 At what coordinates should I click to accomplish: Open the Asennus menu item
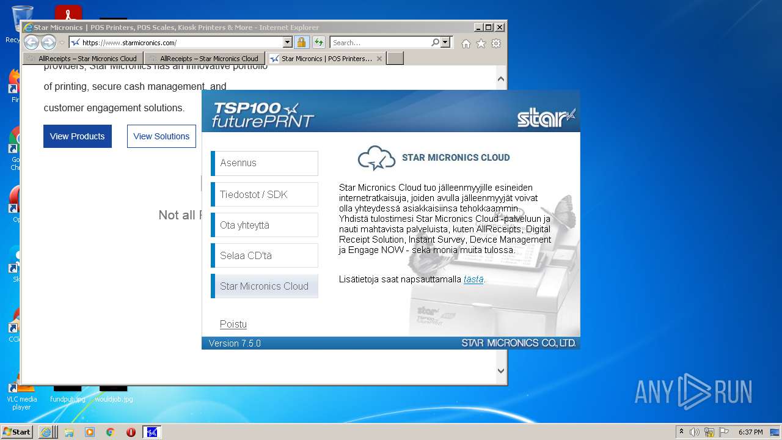[x=265, y=163]
